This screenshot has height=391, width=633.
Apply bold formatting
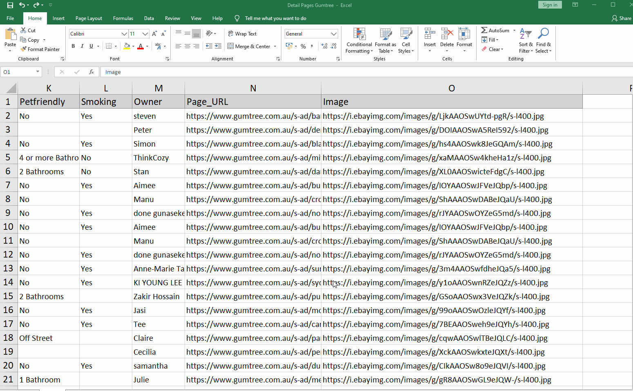(x=73, y=46)
